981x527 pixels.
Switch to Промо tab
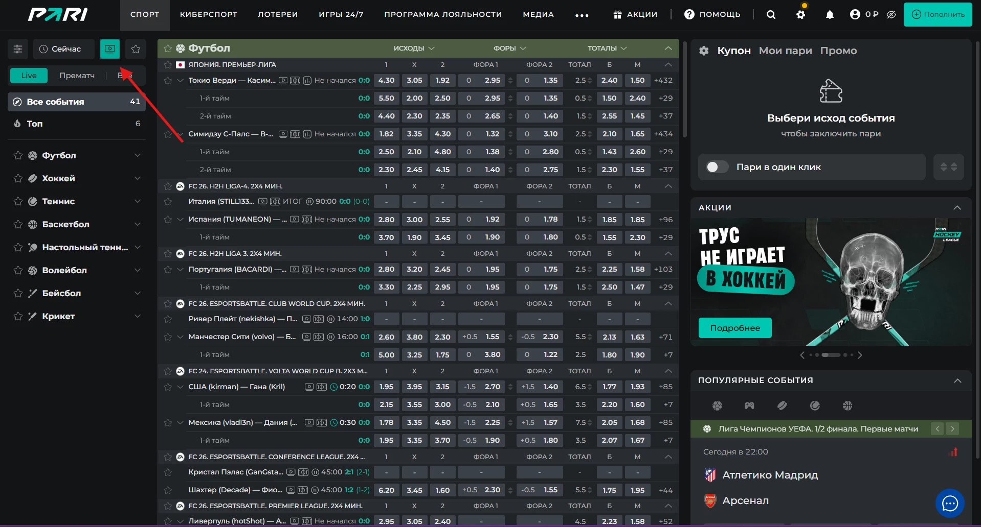[x=838, y=51]
